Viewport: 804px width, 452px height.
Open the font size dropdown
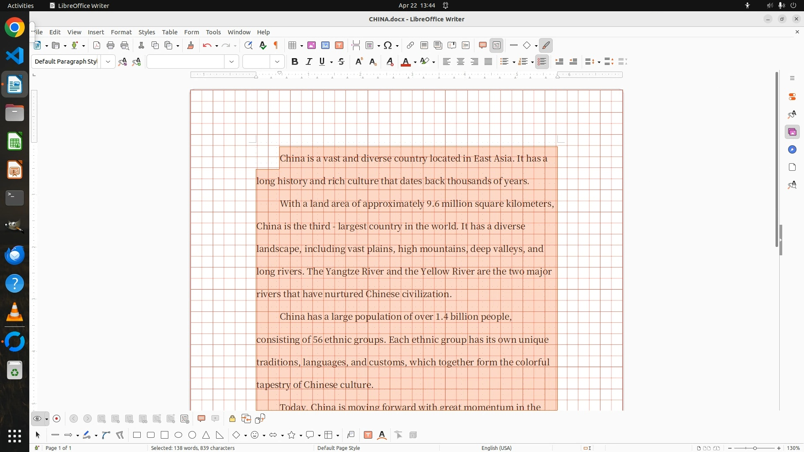tap(277, 62)
